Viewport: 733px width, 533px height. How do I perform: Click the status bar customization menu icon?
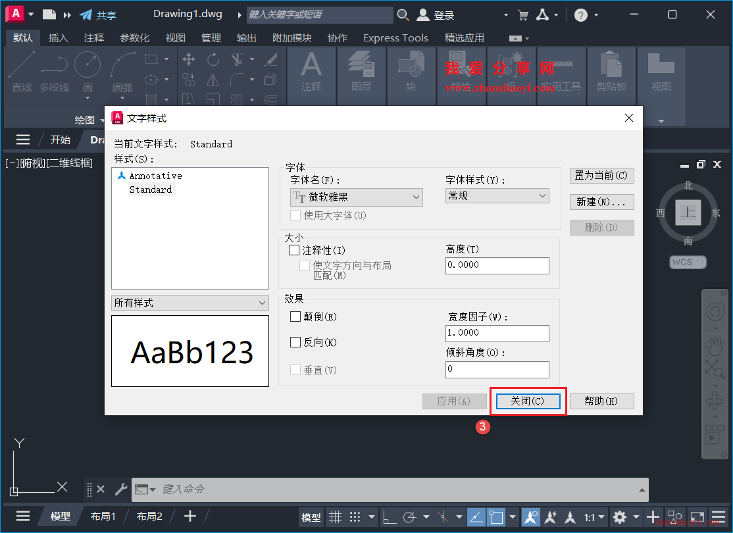coord(719,517)
